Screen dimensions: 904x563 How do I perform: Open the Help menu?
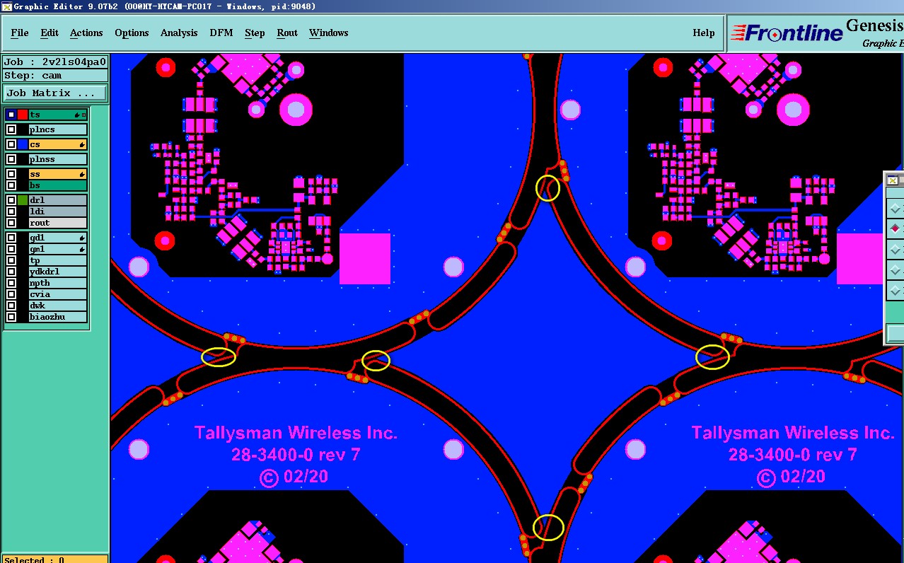(704, 33)
